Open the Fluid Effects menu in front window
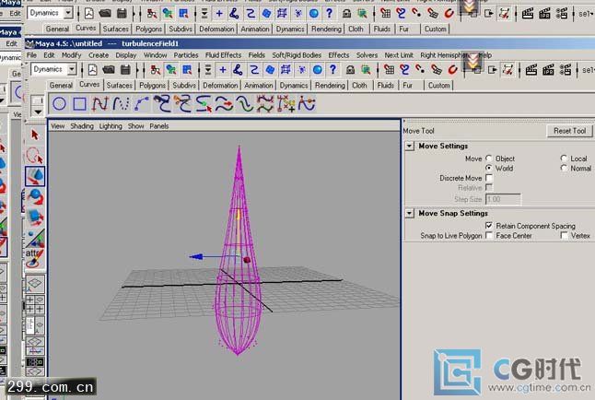 click(223, 55)
